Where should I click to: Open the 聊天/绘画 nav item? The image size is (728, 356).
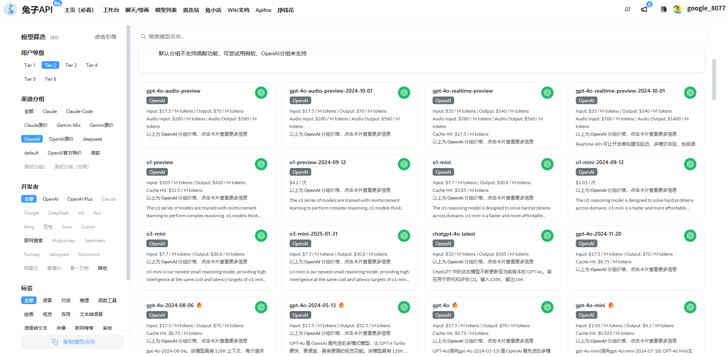coord(137,10)
